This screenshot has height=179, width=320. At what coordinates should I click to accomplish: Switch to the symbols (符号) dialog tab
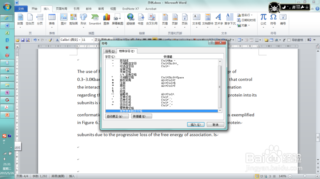pos(110,51)
